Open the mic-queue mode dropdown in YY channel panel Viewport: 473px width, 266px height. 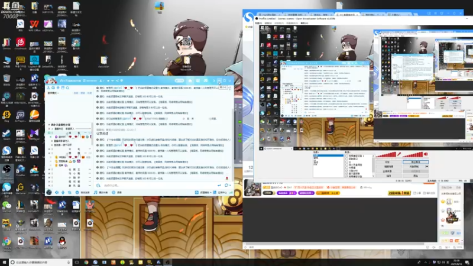click(54, 93)
